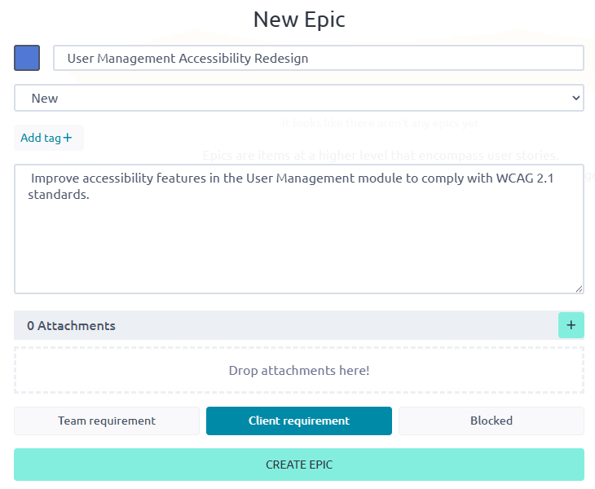Screen dimensions: 595x489
Task: Click into the epic subject field
Action: click(440, 58)
